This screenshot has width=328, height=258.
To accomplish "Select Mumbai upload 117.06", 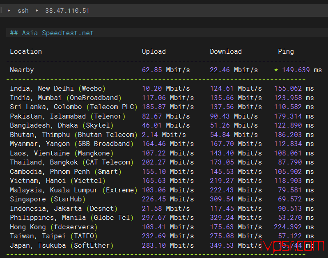I will [154, 98].
